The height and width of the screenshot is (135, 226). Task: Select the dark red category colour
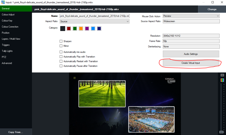69,28
